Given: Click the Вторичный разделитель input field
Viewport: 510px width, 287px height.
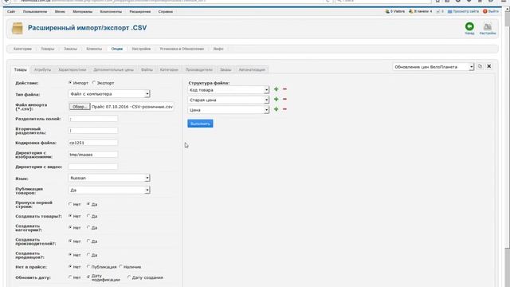Looking at the screenshot, I should coord(93,131).
